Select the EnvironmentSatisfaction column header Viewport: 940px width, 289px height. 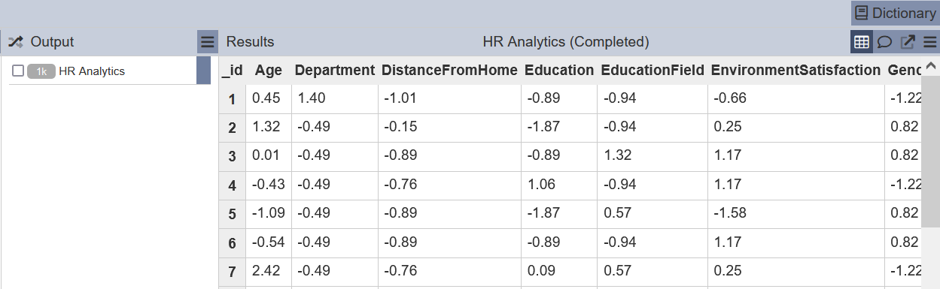click(x=796, y=71)
